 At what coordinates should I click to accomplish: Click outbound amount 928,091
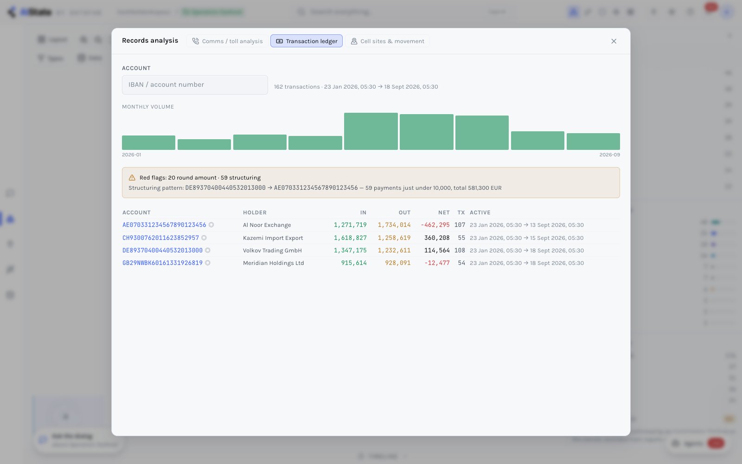tap(398, 263)
